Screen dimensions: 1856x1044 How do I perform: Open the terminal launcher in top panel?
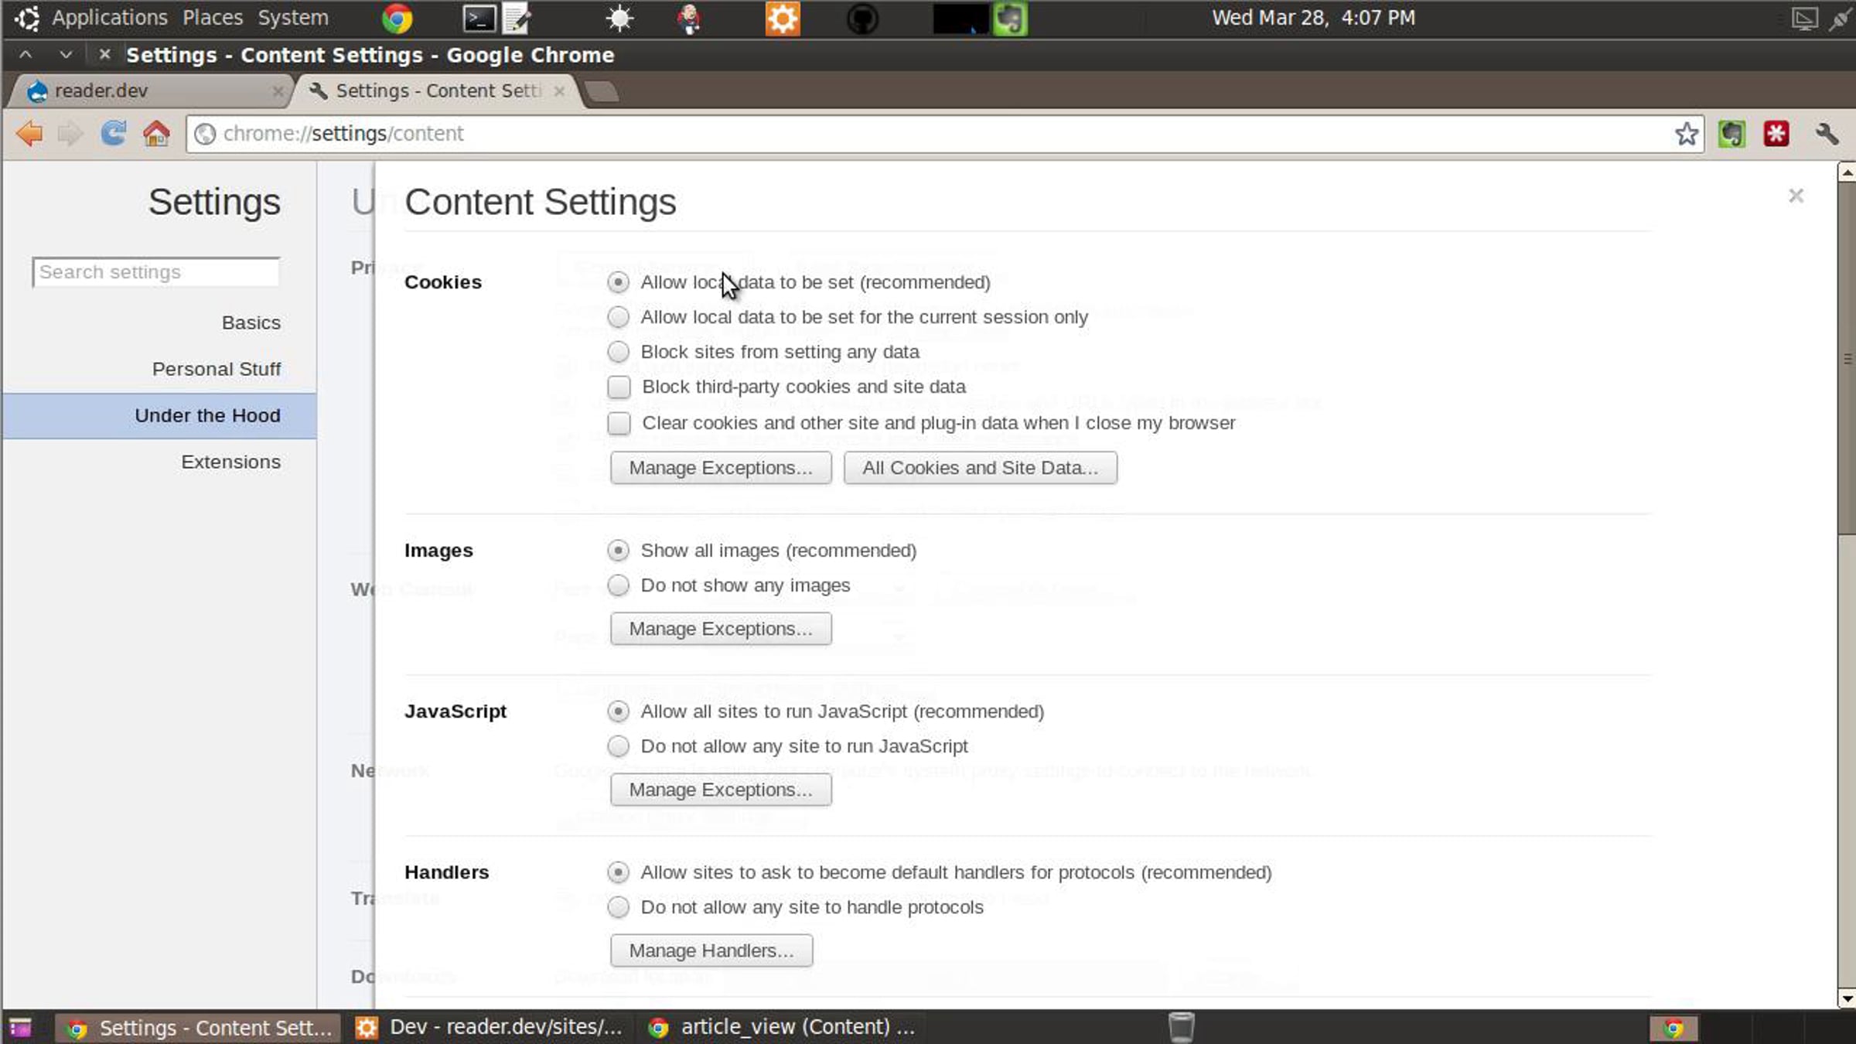coord(479,18)
